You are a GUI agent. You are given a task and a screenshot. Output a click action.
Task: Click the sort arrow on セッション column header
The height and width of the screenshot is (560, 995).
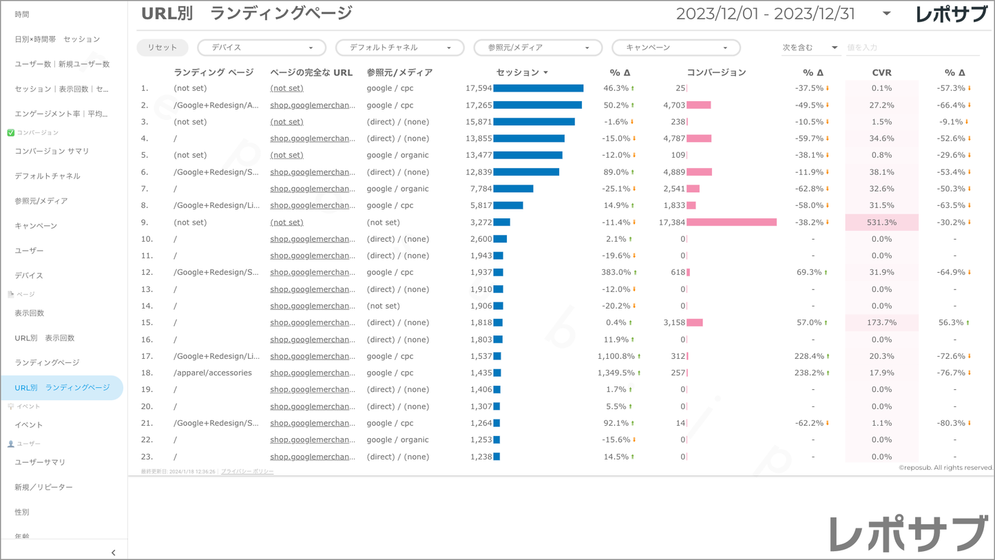click(546, 72)
